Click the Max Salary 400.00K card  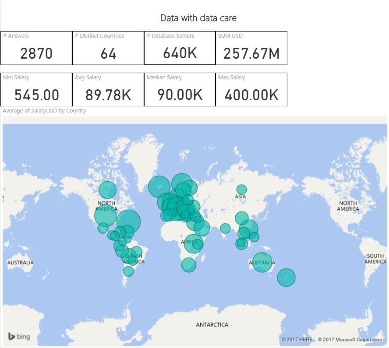(251, 90)
